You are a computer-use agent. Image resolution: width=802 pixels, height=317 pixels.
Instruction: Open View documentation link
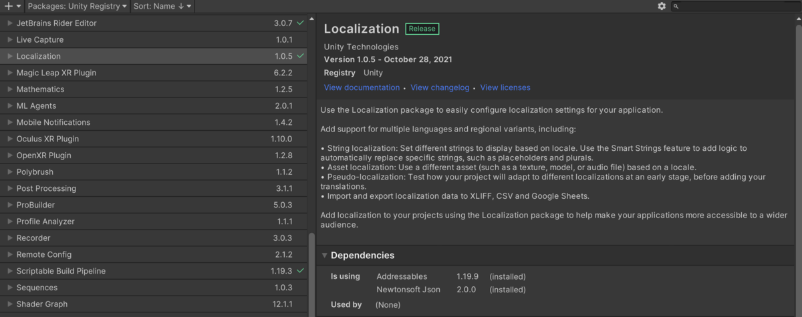pos(362,87)
